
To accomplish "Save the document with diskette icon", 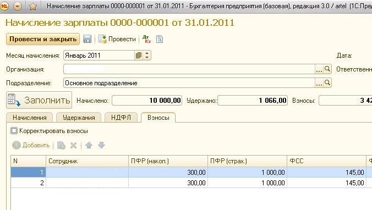I will 87,39.
